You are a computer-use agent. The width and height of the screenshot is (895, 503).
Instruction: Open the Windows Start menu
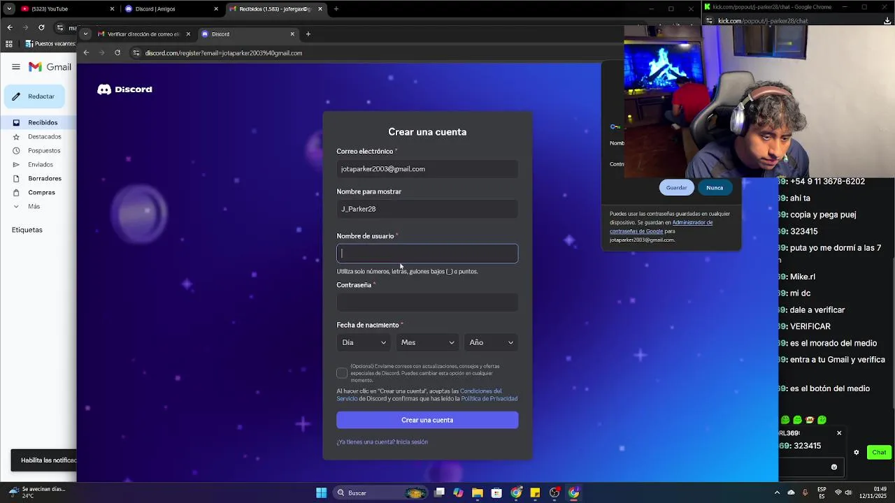(321, 493)
